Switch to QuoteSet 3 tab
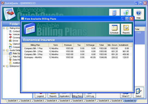The height and width of the screenshot is (104, 148). [39, 101]
